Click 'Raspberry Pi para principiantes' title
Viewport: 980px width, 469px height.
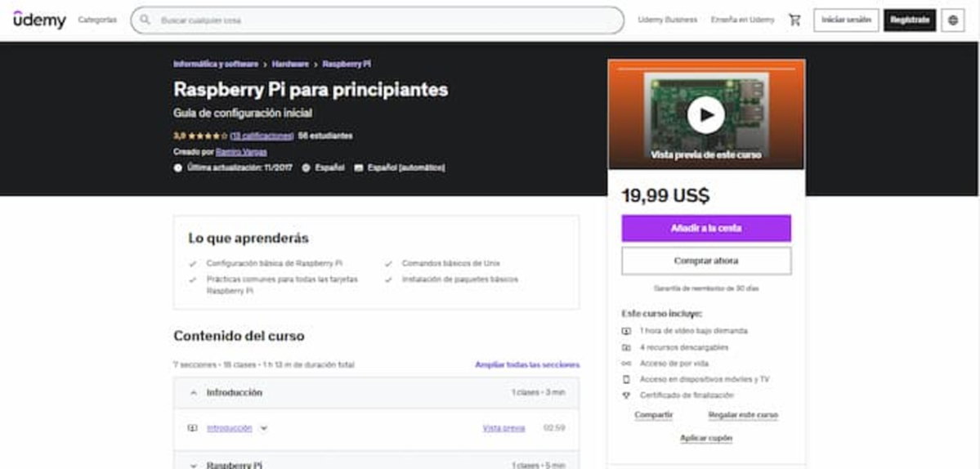[x=311, y=89]
